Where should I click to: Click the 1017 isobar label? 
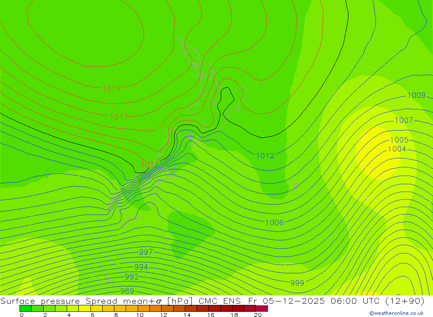point(119,117)
